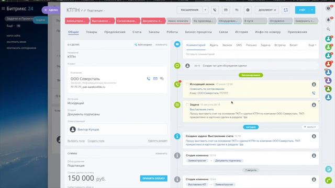Open the teal chat icon above the dialer at bottom right
This screenshot has width=335, height=188.
click(x=329, y=169)
